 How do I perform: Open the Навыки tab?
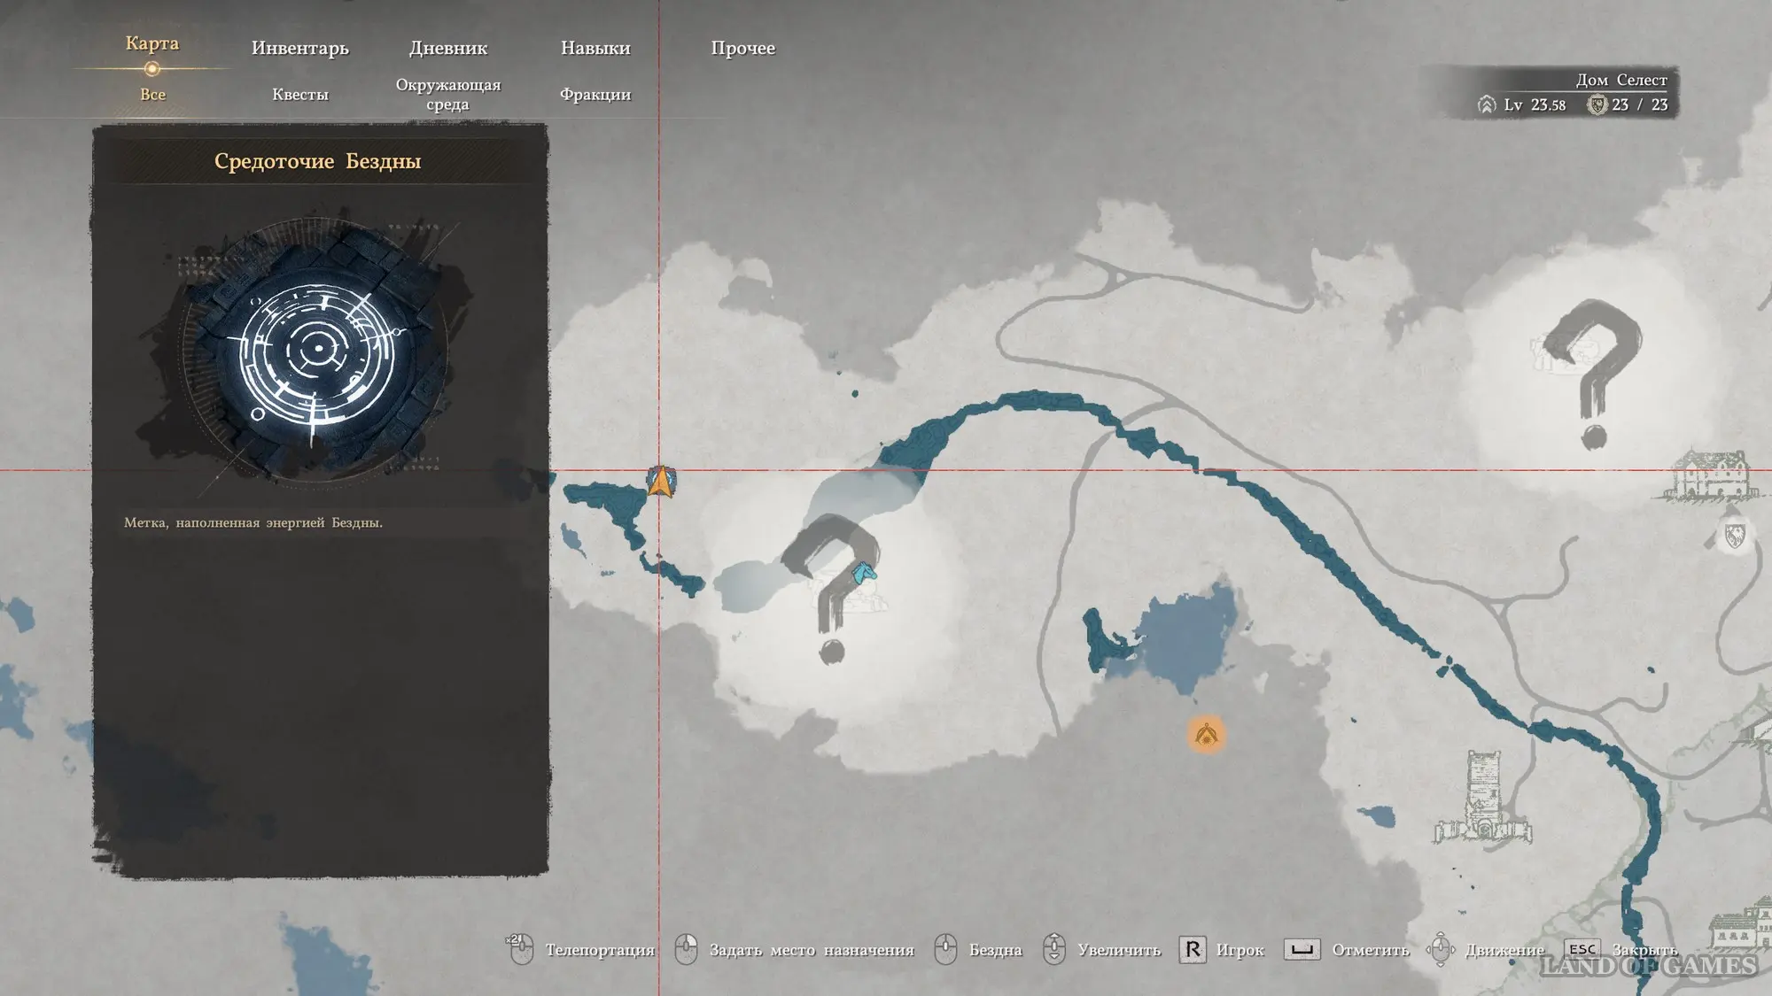[x=595, y=48]
